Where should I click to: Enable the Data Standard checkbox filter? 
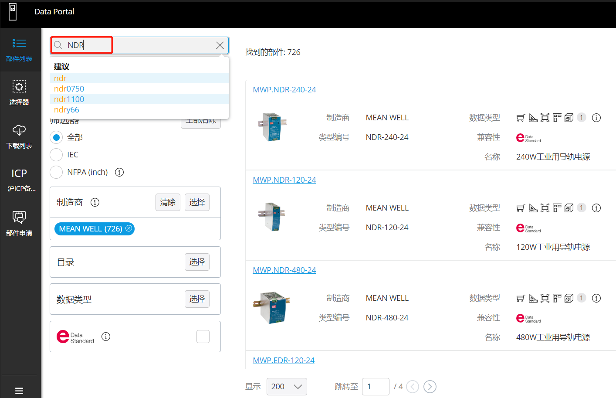[x=203, y=337]
